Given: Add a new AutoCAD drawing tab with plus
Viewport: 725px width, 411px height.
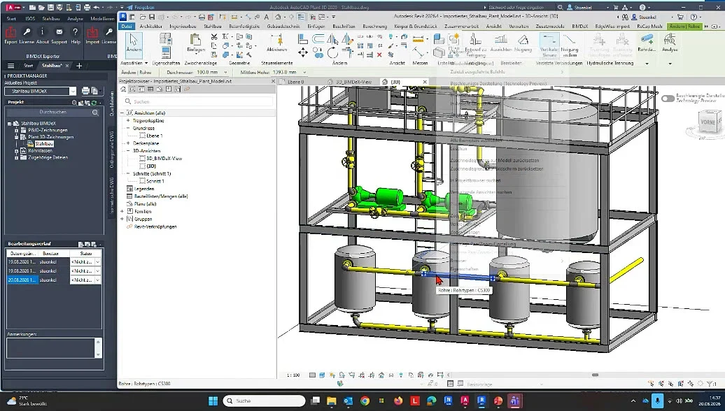Looking at the screenshot, I should (79, 66).
